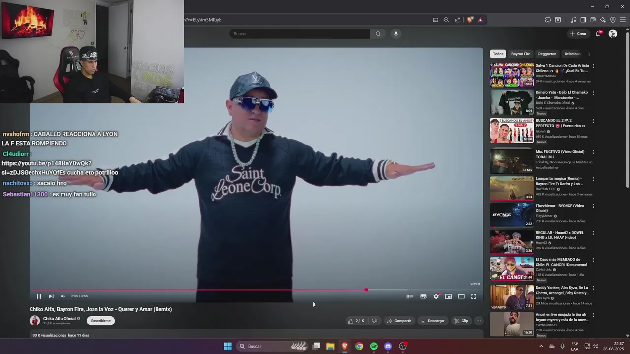The image size is (630, 354).
Task: Toggle the Brave sidebar panel
Action: pyautogui.click(x=583, y=20)
